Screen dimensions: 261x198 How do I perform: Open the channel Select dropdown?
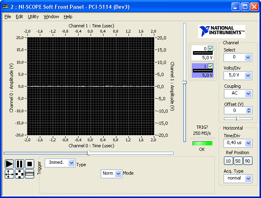[248, 58]
